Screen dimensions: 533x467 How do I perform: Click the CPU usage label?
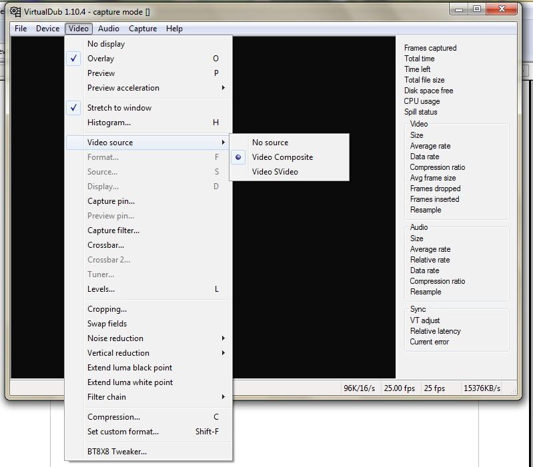click(x=422, y=101)
